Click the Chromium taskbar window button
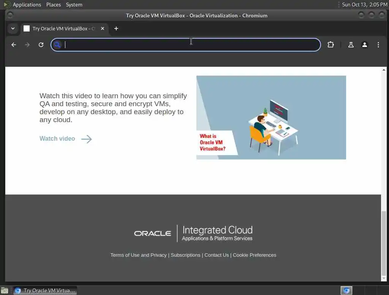Screen dimensions: 389x295 (45, 290)
